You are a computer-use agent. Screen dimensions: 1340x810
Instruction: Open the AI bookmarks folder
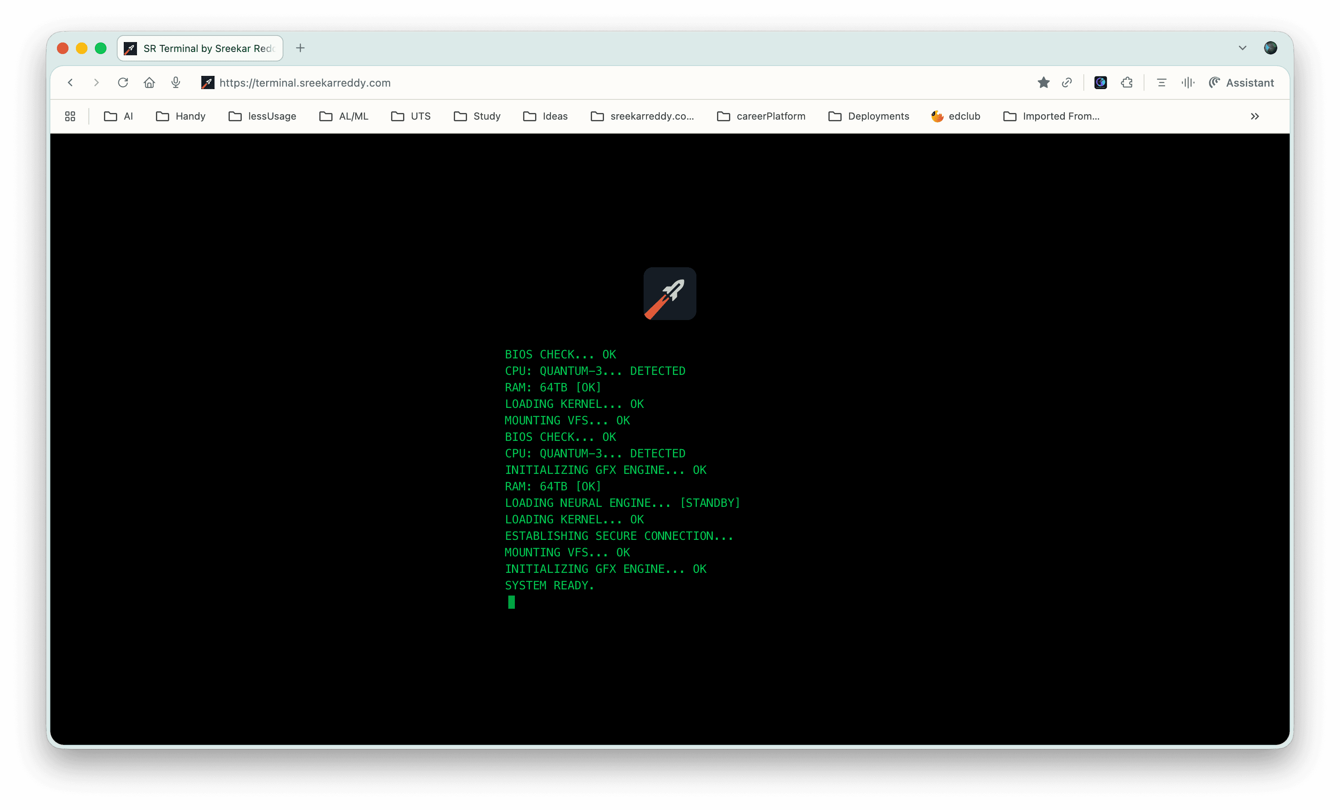118,116
